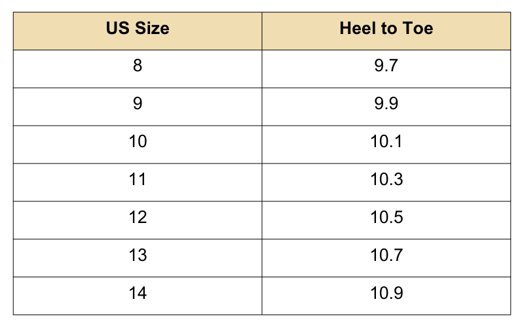
Task: Pick the US Size 14 cell
Action: (x=138, y=294)
